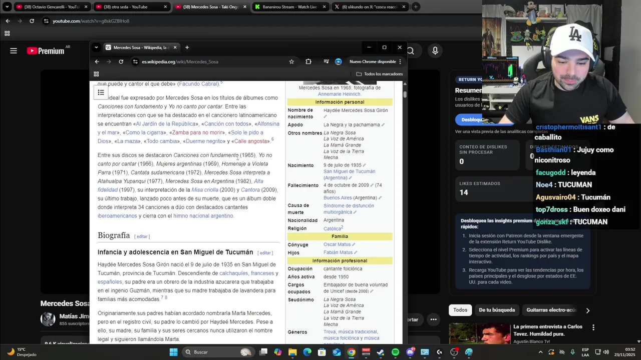Screen dimensions: 641x360
Task: Switch to the Bananirou Stream tab
Action: point(290,7)
